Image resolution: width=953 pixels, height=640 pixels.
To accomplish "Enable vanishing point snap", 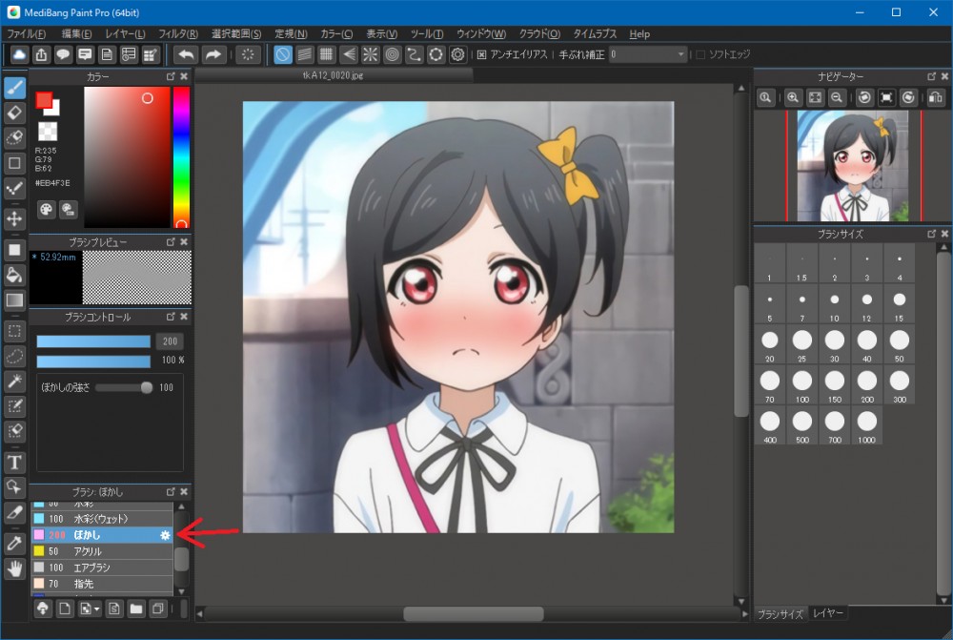I will (x=348, y=54).
